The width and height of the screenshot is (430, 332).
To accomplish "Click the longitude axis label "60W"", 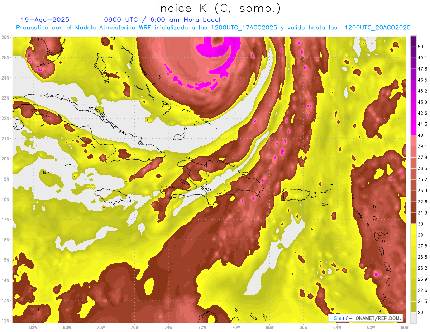I will coord(405,327).
